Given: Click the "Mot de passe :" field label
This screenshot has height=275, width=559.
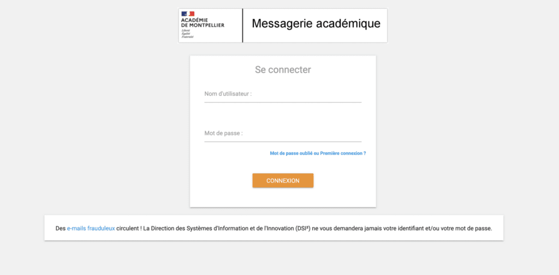Looking at the screenshot, I should coord(223,133).
